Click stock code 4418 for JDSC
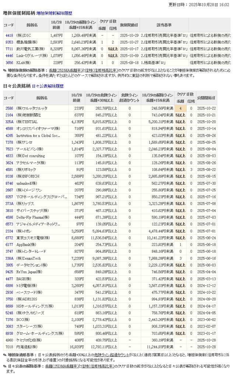 pos(9,36)
